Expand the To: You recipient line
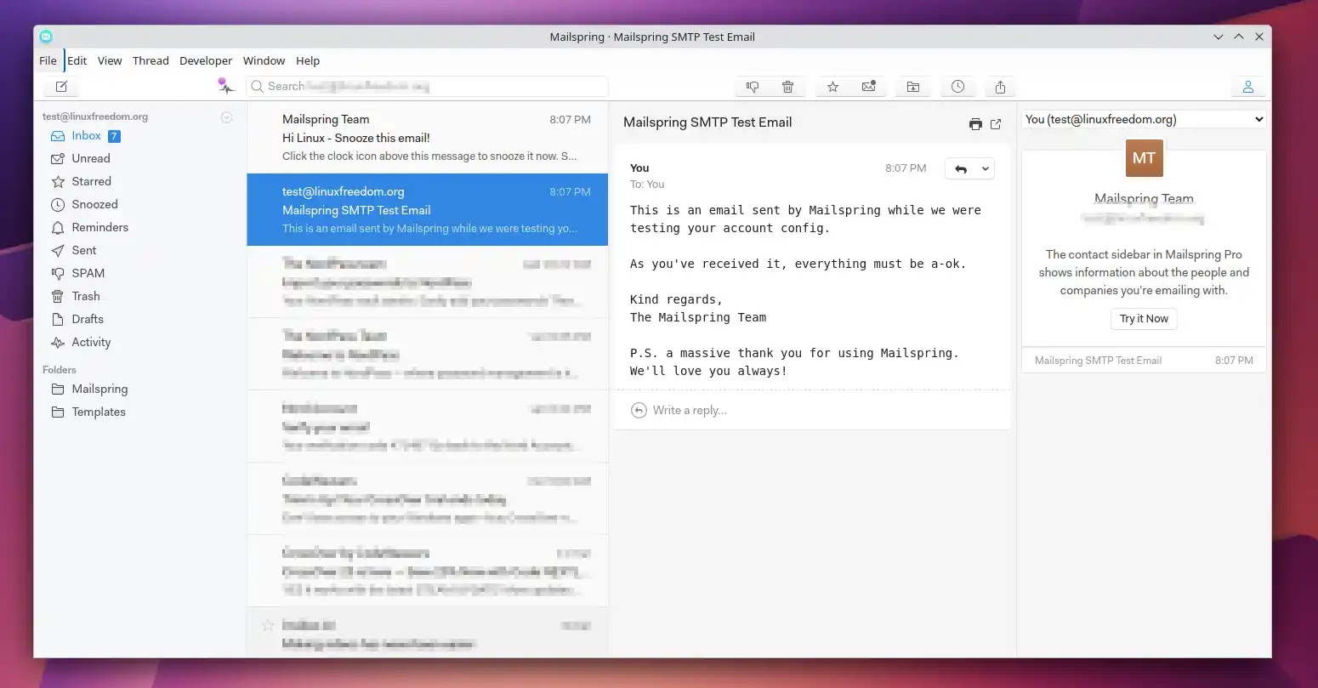The image size is (1318, 688). pos(647,185)
